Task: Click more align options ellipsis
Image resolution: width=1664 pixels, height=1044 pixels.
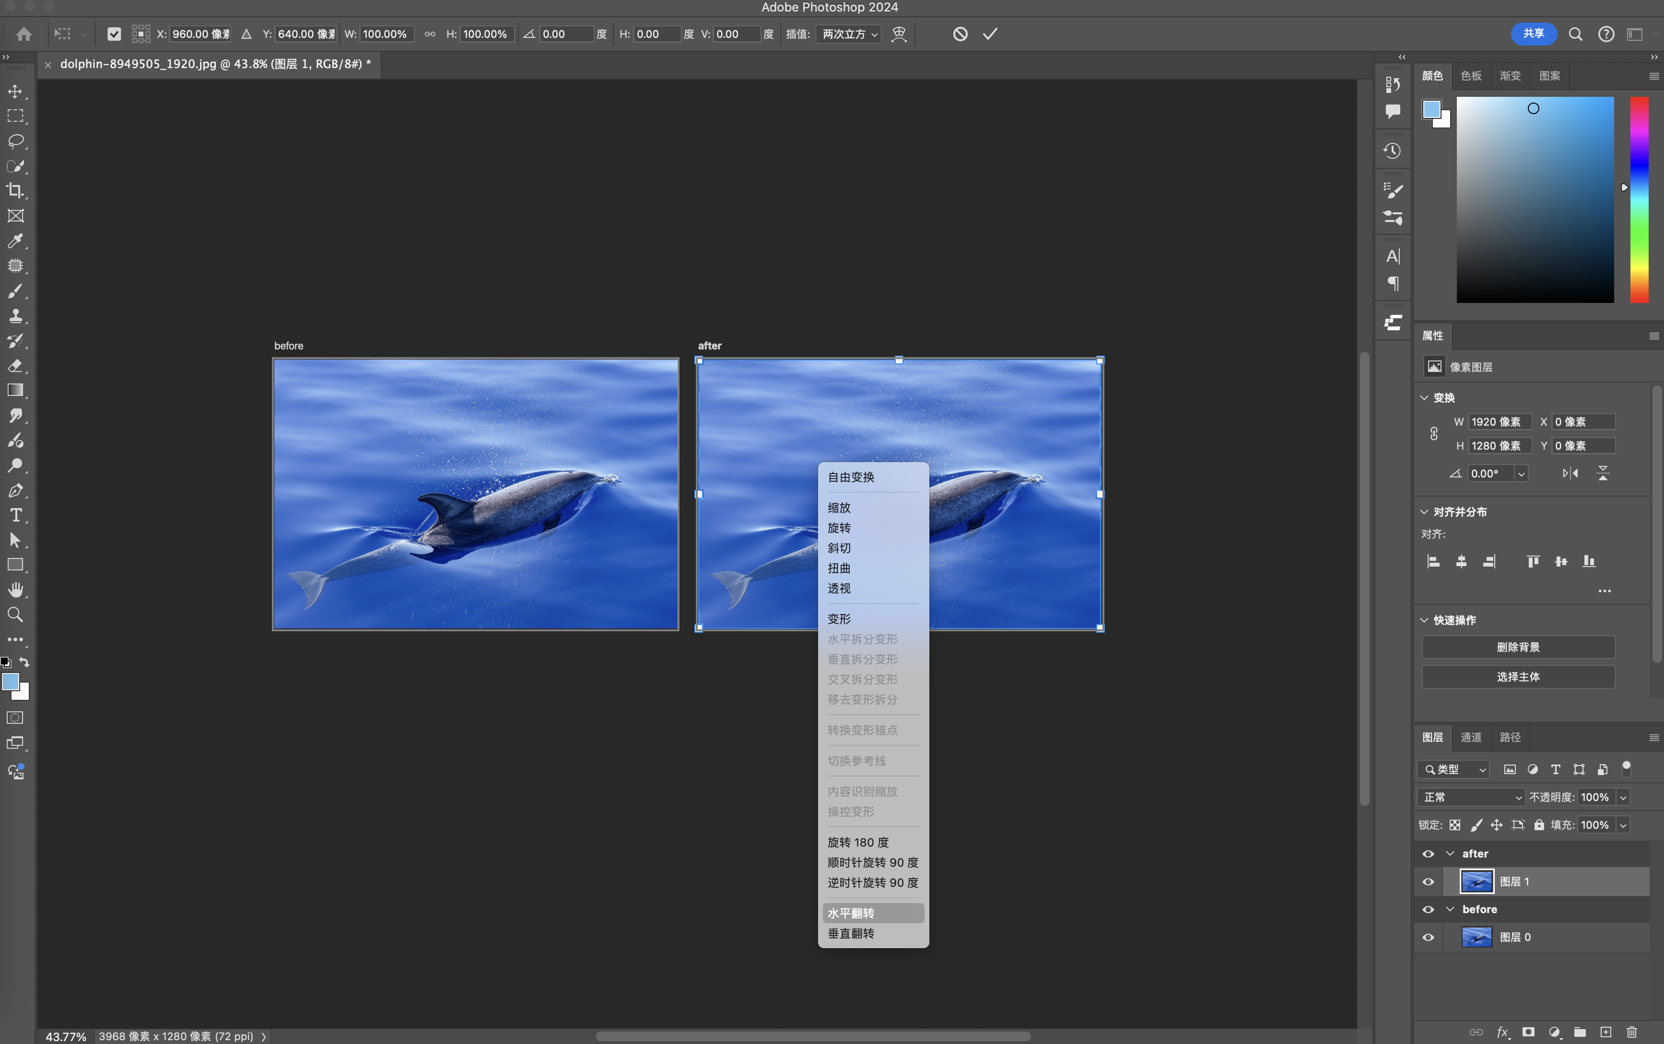Action: coord(1604,591)
